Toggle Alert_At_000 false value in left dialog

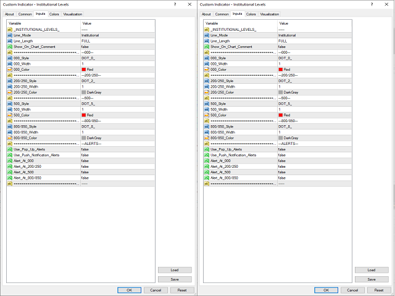(85, 160)
